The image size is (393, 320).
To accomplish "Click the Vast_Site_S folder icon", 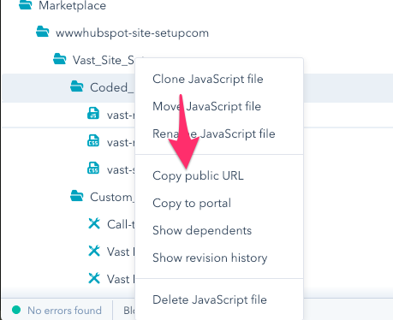I will (60, 59).
